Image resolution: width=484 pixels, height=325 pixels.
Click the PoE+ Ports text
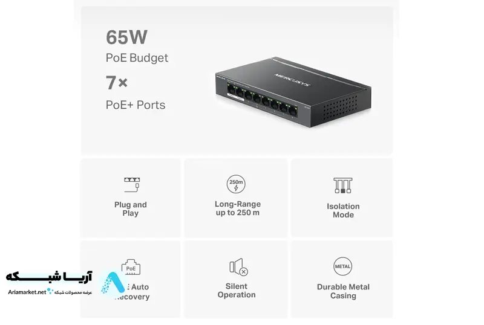click(136, 105)
